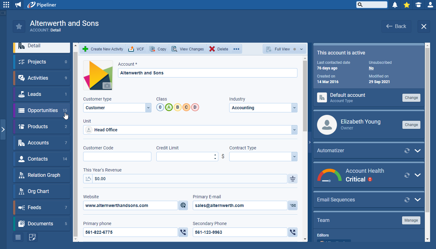Click Change button for owner Elizabeth Young
Image resolution: width=436 pixels, height=249 pixels.
(x=411, y=125)
